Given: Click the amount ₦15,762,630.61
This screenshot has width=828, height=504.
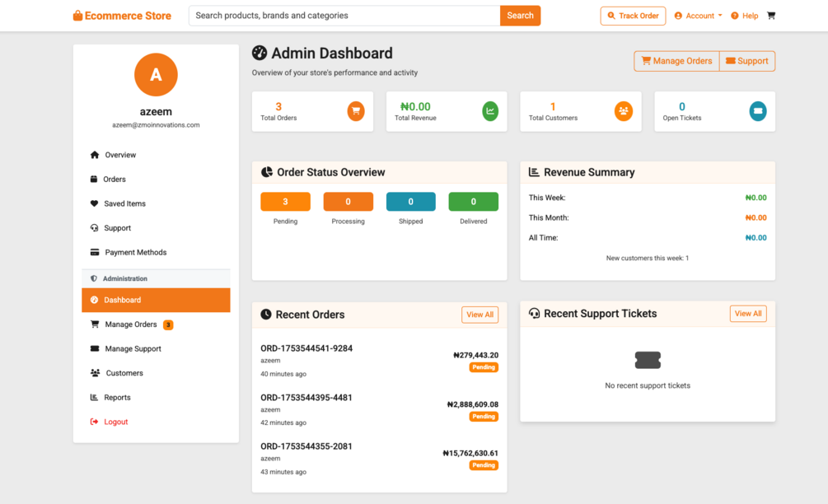Looking at the screenshot, I should 470,453.
